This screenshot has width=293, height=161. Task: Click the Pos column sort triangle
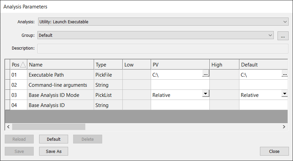pyautogui.click(x=23, y=64)
